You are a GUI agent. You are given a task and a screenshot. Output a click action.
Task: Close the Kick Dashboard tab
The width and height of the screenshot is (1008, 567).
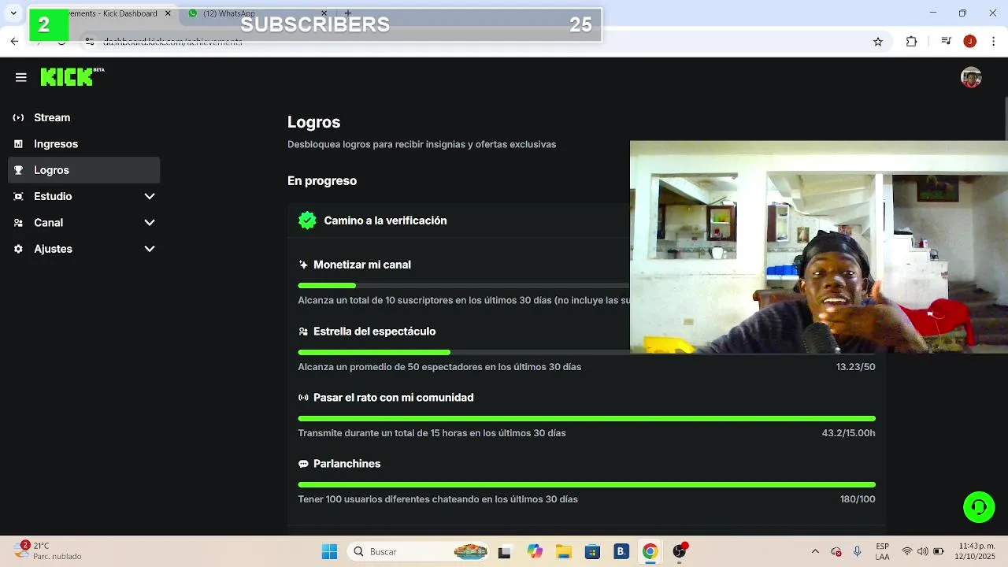pos(168,13)
